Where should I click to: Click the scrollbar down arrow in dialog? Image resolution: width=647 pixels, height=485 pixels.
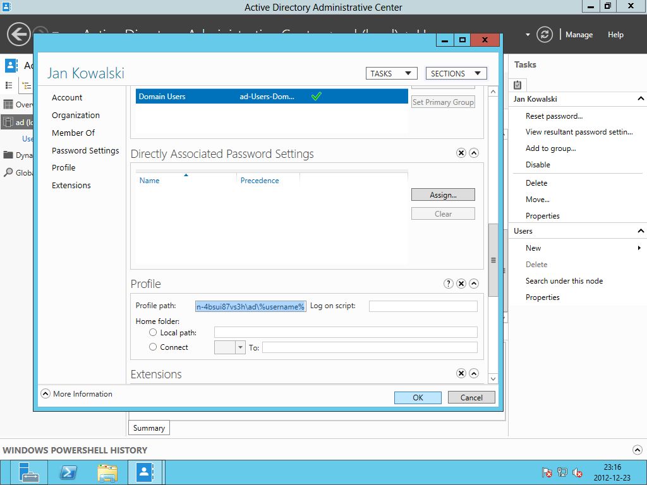493,378
